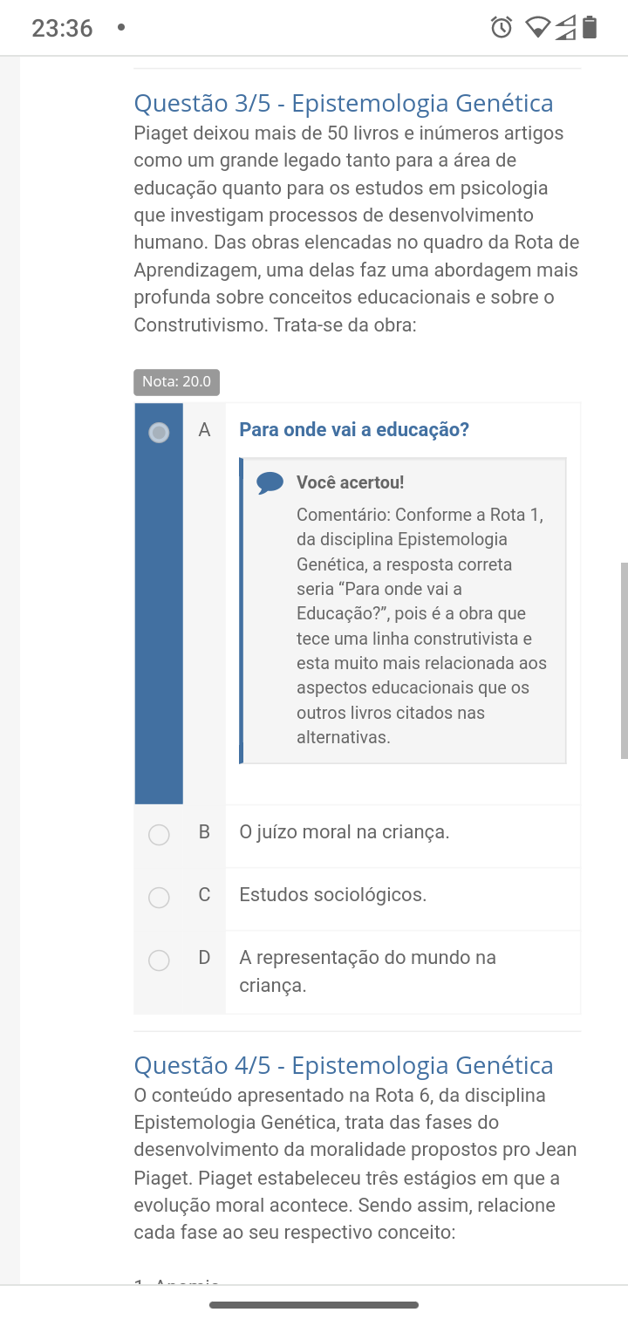The height and width of the screenshot is (1326, 628).
Task: Tap the battery status icon
Action: click(590, 28)
